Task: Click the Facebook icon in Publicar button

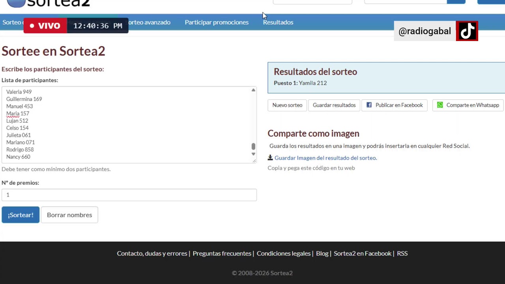Action: 369,105
